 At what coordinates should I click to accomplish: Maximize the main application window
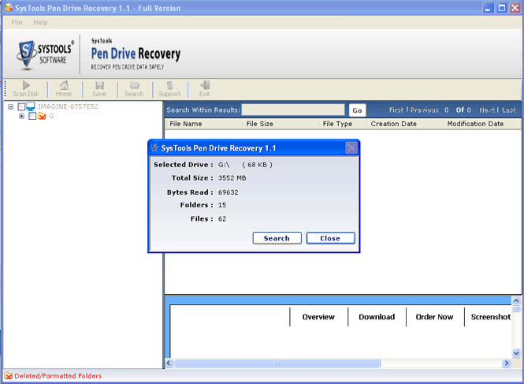[x=502, y=8]
